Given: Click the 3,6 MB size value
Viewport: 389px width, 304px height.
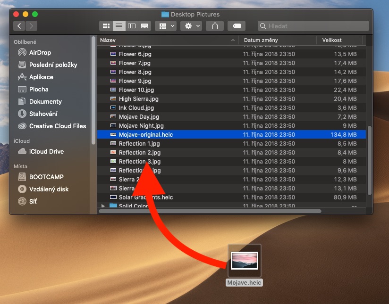Looking at the screenshot, I should [x=347, y=108].
